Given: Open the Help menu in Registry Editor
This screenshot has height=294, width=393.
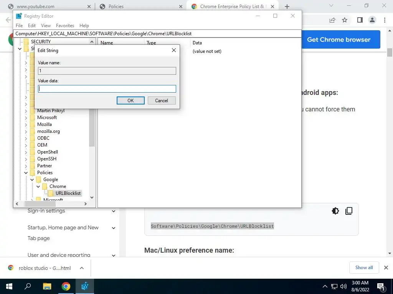Looking at the screenshot, I should [x=84, y=26].
